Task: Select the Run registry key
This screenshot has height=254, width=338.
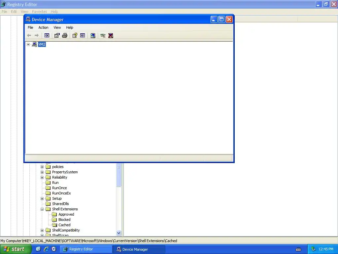Action: [x=55, y=183]
